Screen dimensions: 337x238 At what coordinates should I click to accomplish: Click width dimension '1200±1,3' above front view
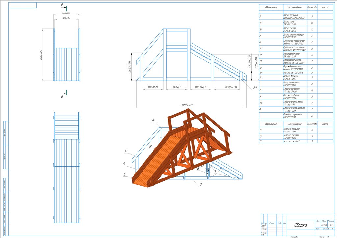pyautogui.click(x=66, y=18)
